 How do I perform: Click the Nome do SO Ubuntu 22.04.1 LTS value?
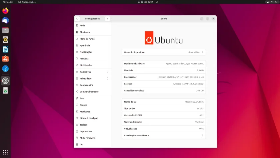pyautogui.click(x=194, y=102)
